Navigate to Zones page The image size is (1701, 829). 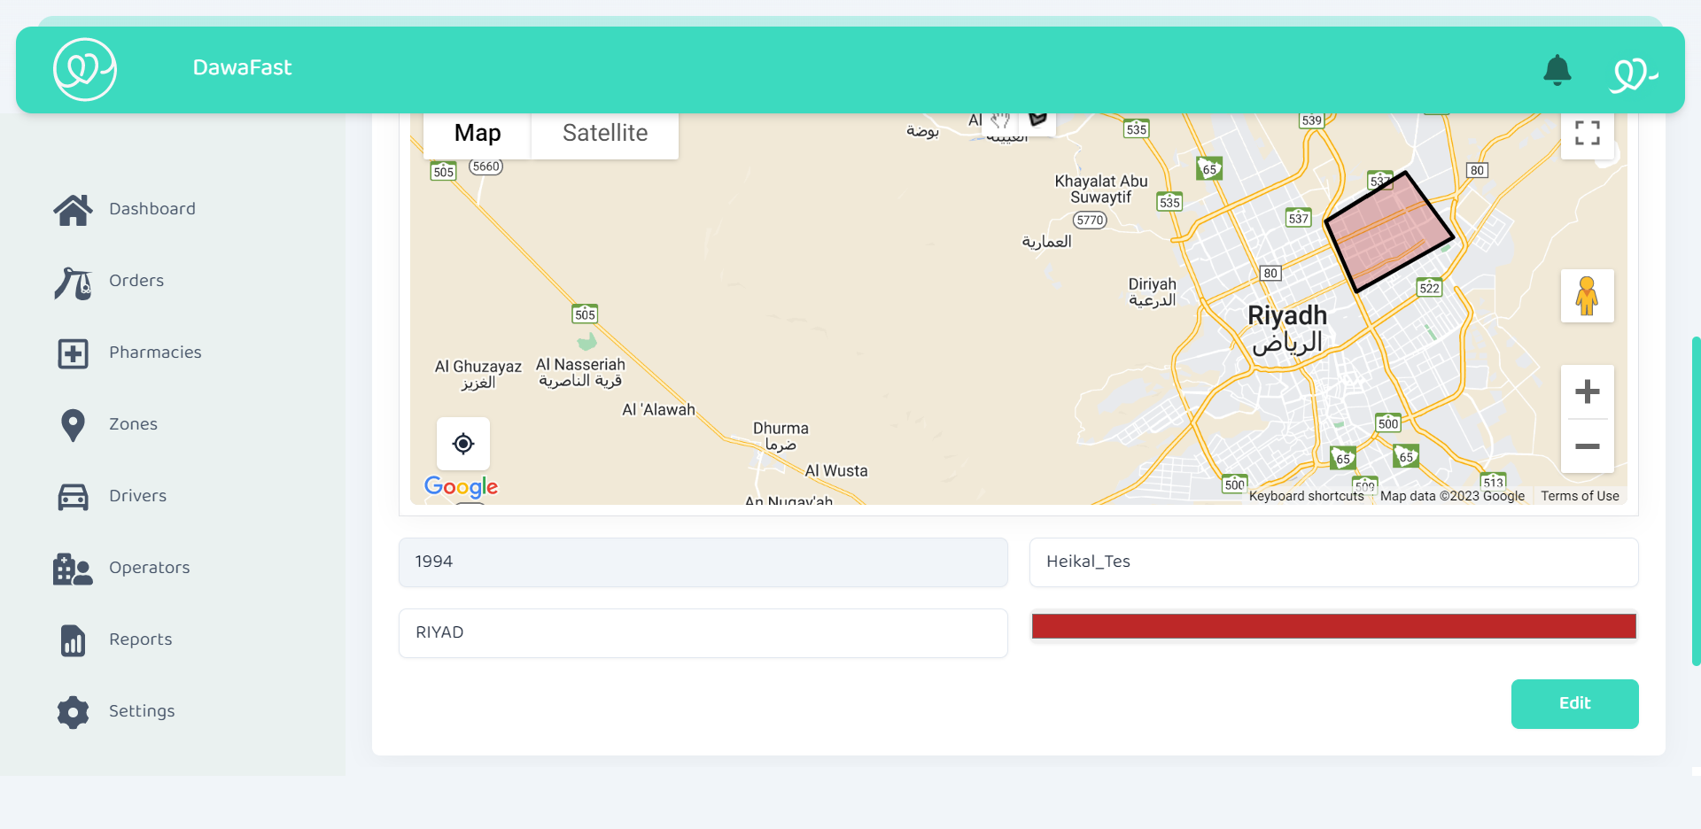[x=133, y=424]
